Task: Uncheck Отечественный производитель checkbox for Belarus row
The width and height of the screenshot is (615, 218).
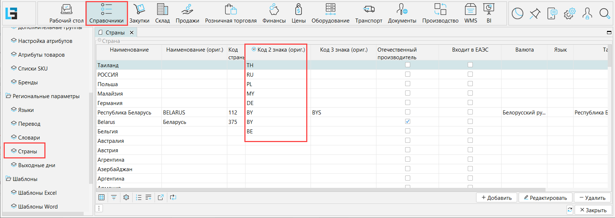Action: click(408, 121)
